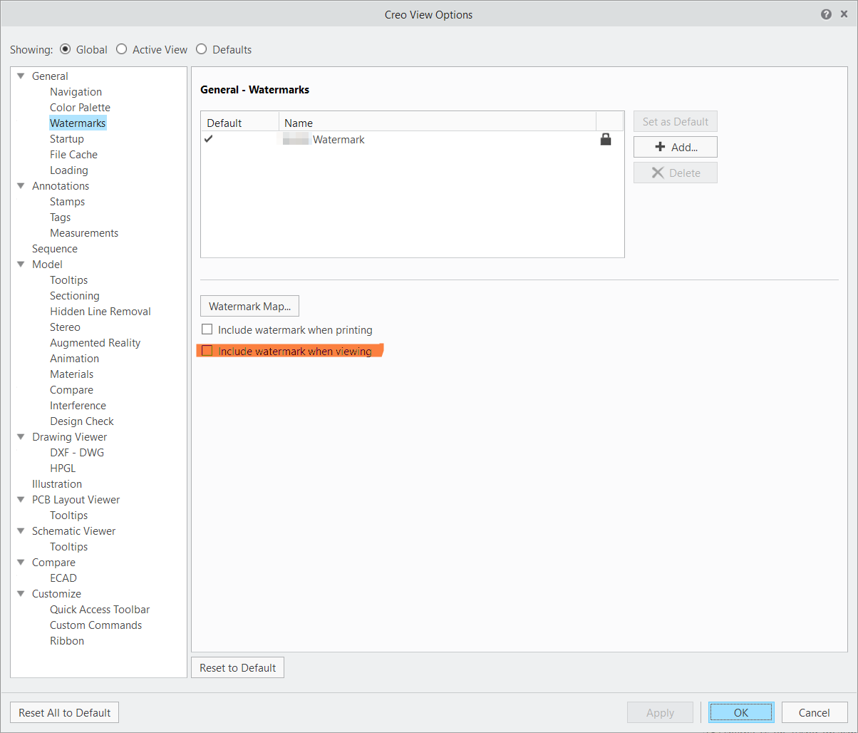Open help using the question mark icon
This screenshot has width=858, height=733.
click(x=826, y=14)
